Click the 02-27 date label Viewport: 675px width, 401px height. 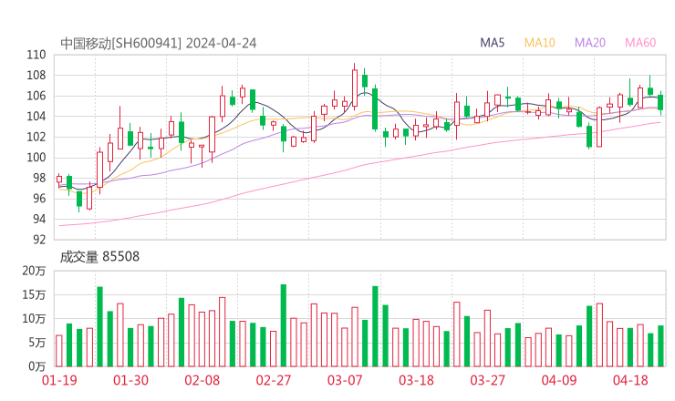274,380
